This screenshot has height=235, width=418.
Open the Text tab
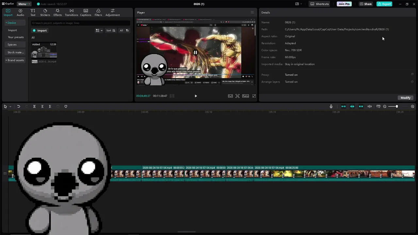(x=33, y=13)
